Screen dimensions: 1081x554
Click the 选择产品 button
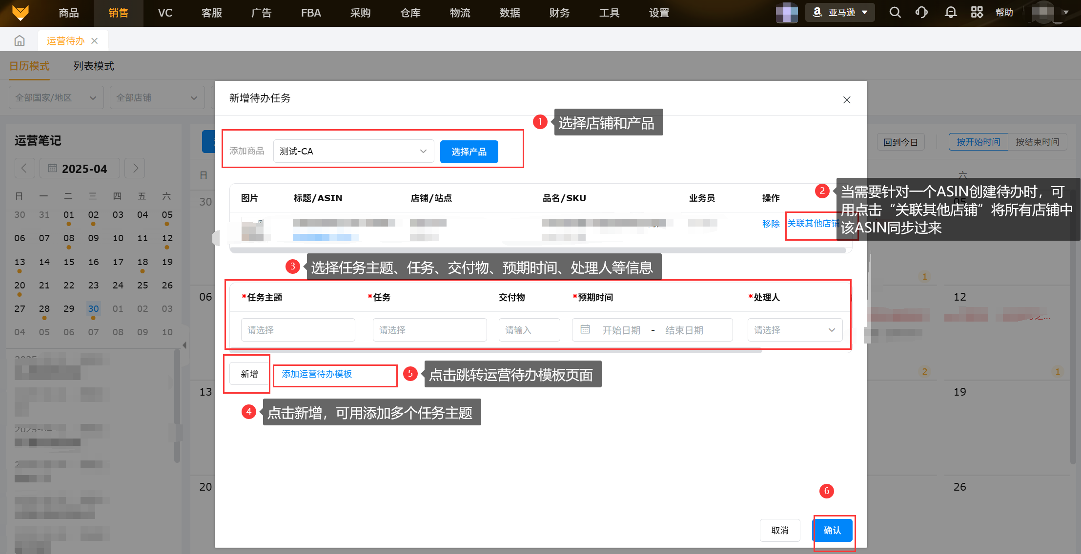(x=469, y=152)
